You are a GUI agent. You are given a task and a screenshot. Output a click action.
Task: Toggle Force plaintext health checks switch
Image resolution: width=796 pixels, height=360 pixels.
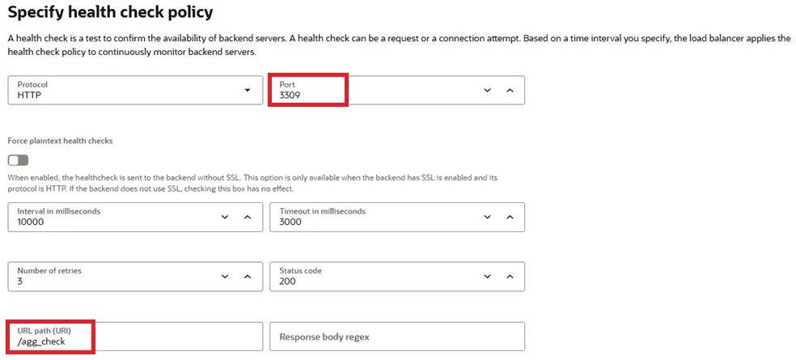click(x=18, y=160)
